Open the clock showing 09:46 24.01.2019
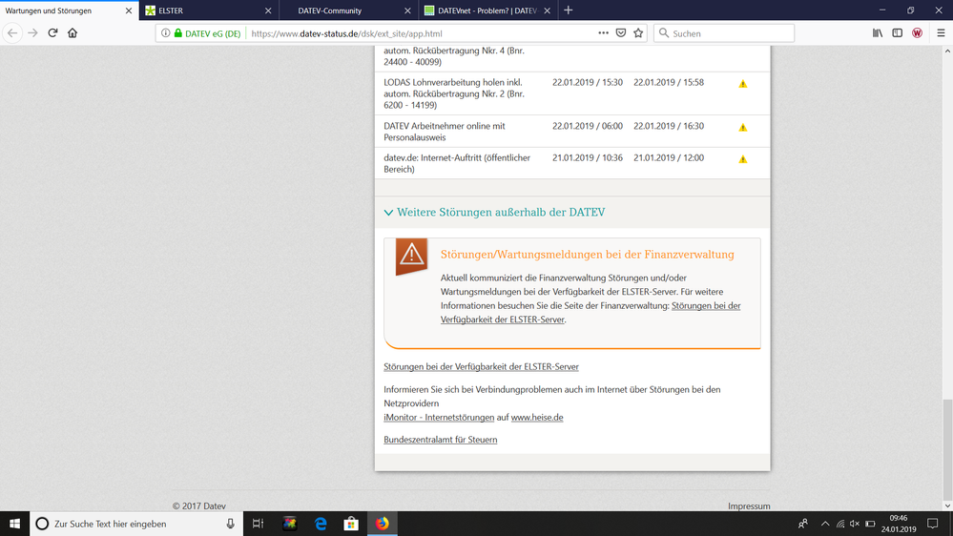The width and height of the screenshot is (953, 536). [899, 524]
